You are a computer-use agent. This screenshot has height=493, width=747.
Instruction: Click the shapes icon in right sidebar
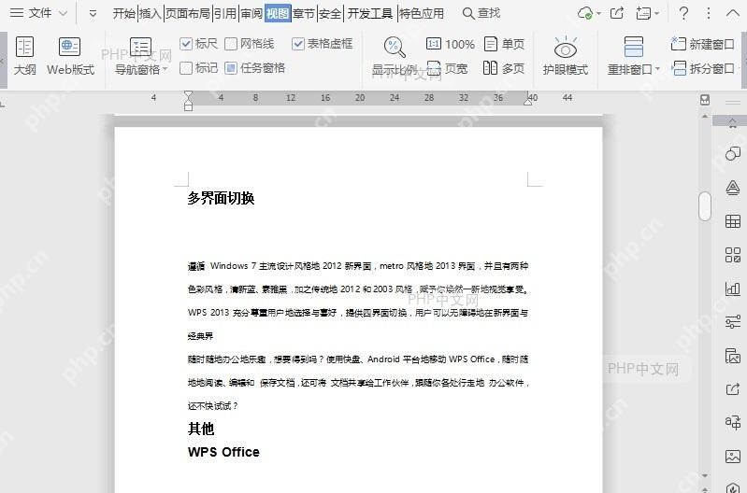pyautogui.click(x=733, y=153)
